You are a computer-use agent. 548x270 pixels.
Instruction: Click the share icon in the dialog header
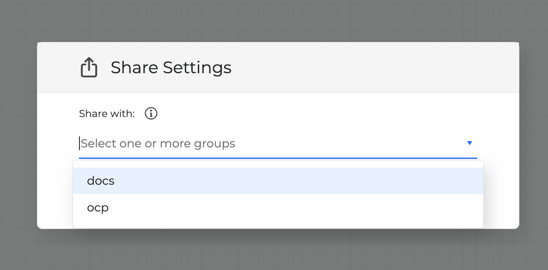89,68
